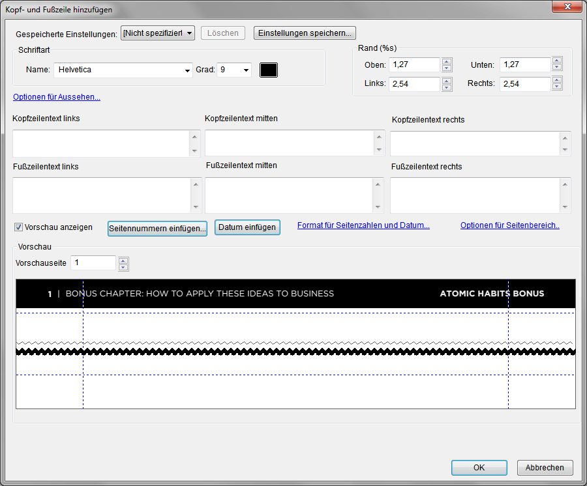The width and height of the screenshot is (587, 486).
Task: Increase the Unten margin value
Action: pos(557,61)
